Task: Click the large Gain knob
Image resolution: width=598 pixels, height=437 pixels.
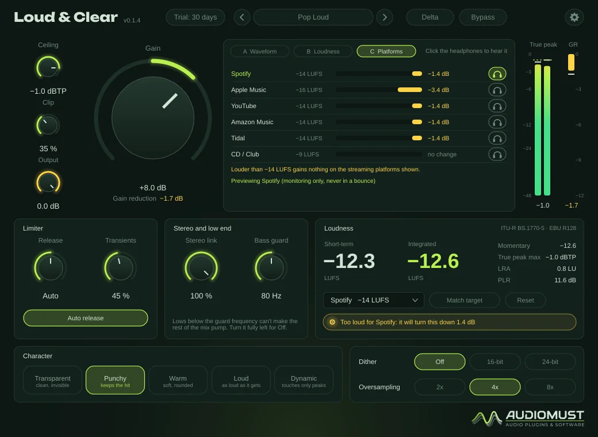Action: point(153,117)
